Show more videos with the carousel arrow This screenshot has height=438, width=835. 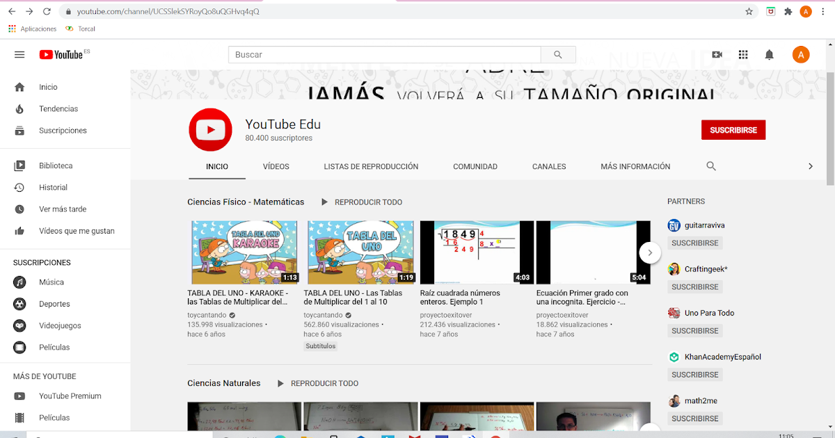[649, 252]
